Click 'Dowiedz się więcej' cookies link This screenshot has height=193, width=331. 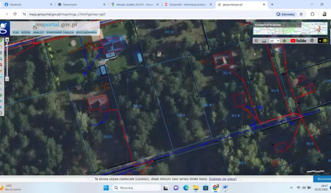(223, 179)
